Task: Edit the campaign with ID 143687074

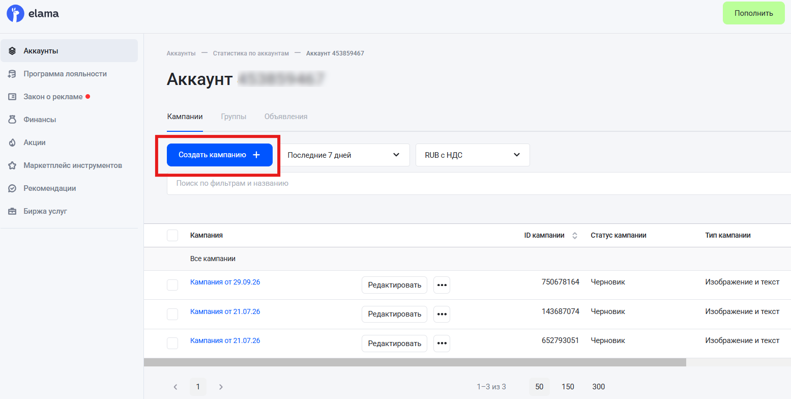Action: coord(395,314)
